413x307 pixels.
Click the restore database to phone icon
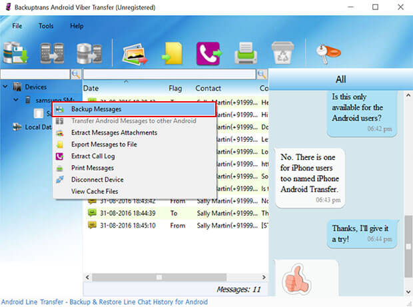[89, 53]
